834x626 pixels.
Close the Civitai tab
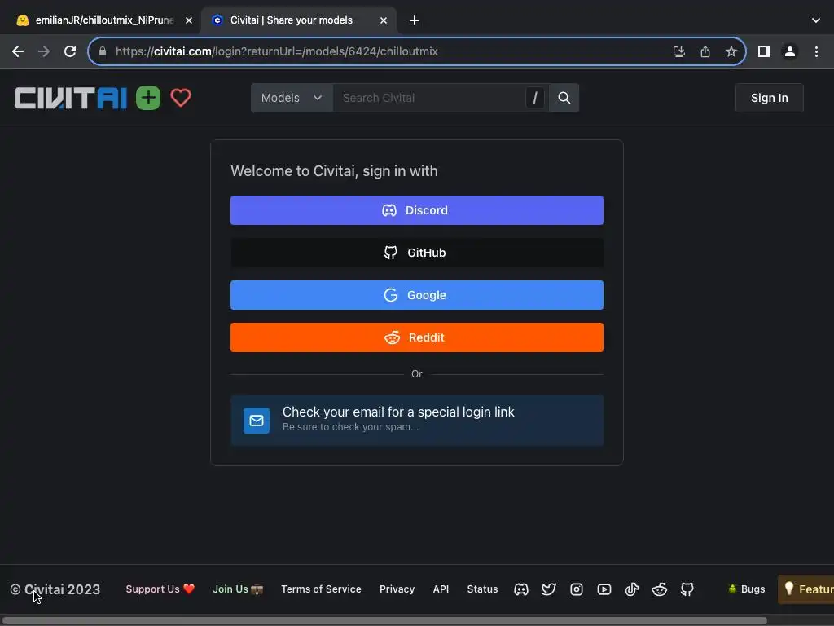(384, 20)
